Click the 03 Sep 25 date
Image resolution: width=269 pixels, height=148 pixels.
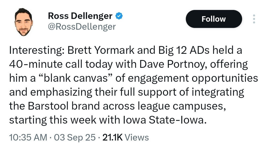click(75, 138)
